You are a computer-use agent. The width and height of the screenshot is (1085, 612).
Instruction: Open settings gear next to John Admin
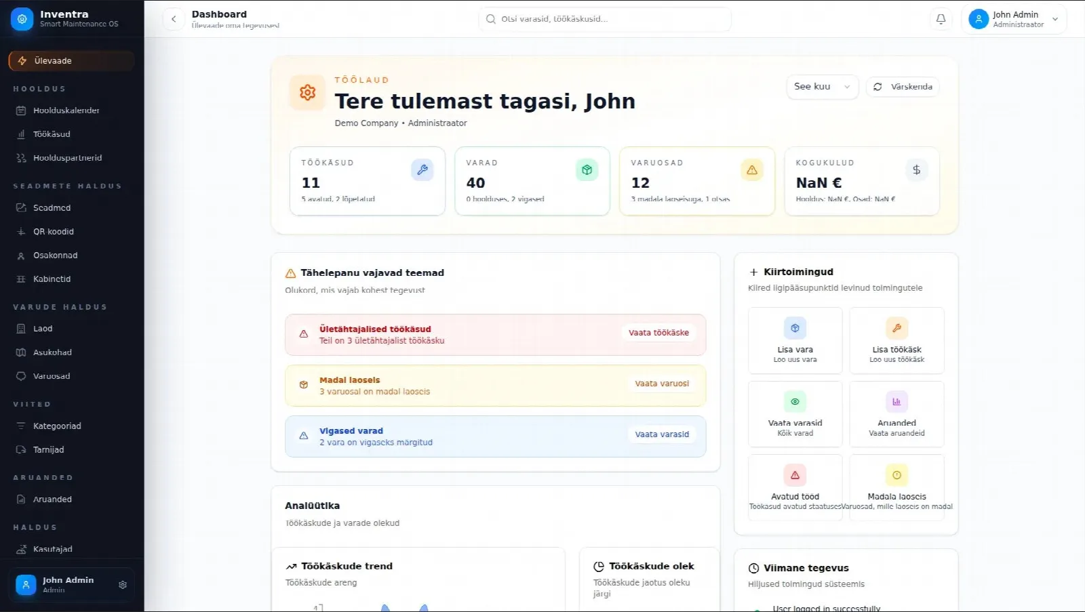[x=123, y=585]
